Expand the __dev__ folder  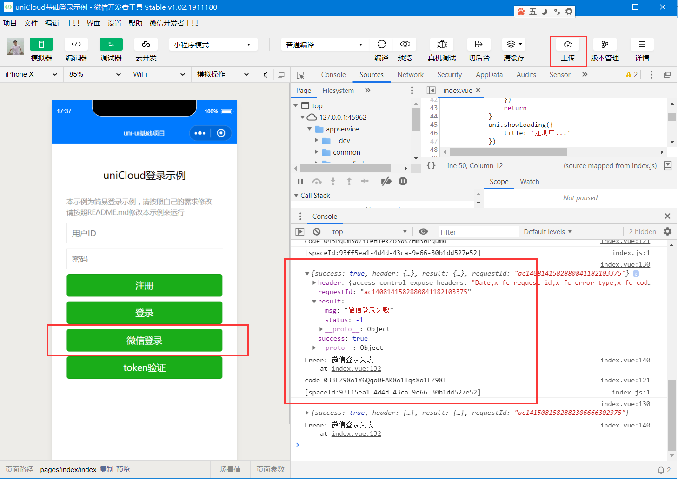tap(317, 140)
